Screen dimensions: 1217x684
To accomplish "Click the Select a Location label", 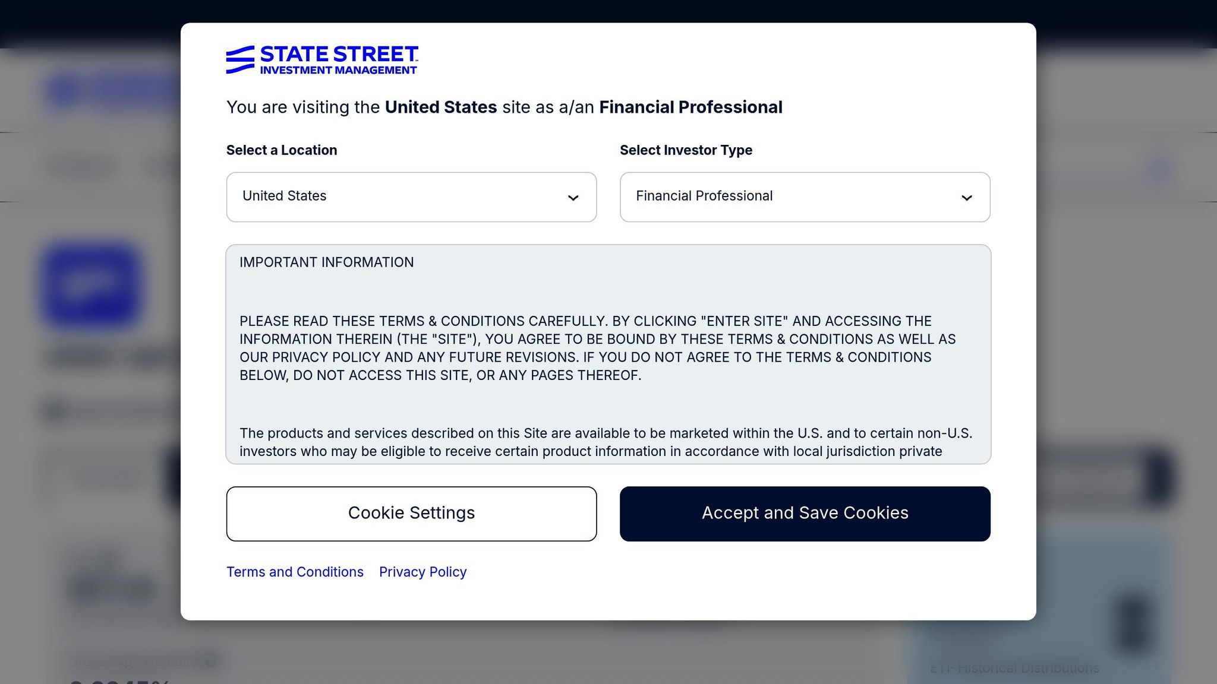I will pyautogui.click(x=281, y=150).
